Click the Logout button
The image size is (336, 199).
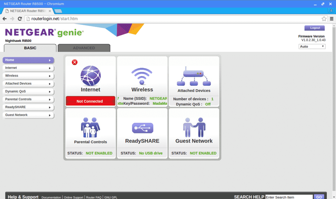(x=315, y=28)
